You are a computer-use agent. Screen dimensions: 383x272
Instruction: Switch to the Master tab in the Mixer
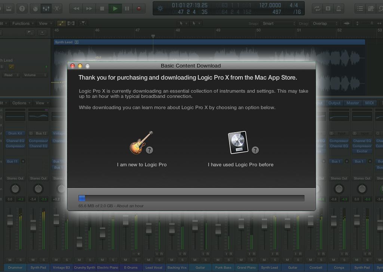[x=353, y=103]
